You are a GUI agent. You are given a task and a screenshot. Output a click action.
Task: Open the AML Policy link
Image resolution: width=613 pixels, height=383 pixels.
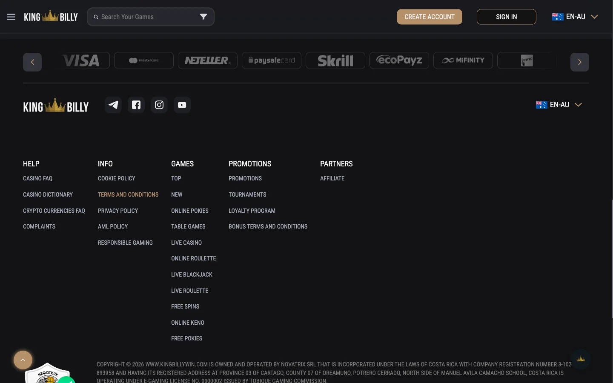click(x=113, y=226)
